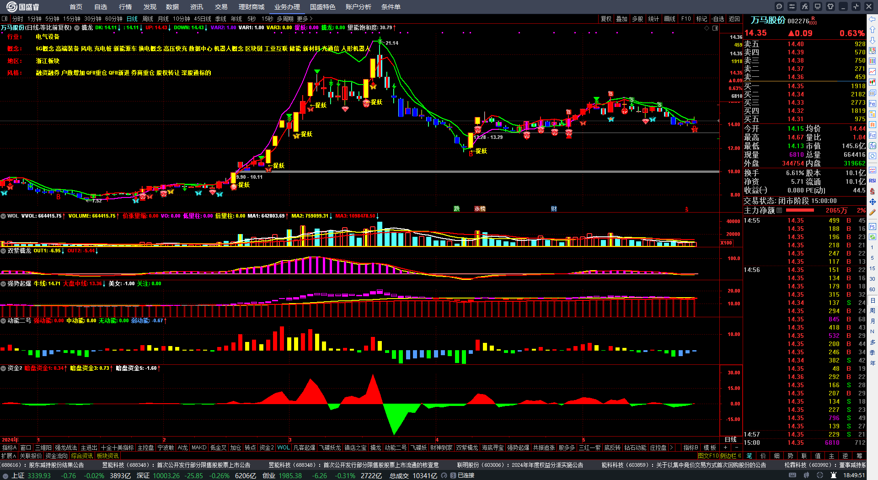Click the down arrow icon in right sidebar
This screenshot has height=480, width=878.
(873, 40)
